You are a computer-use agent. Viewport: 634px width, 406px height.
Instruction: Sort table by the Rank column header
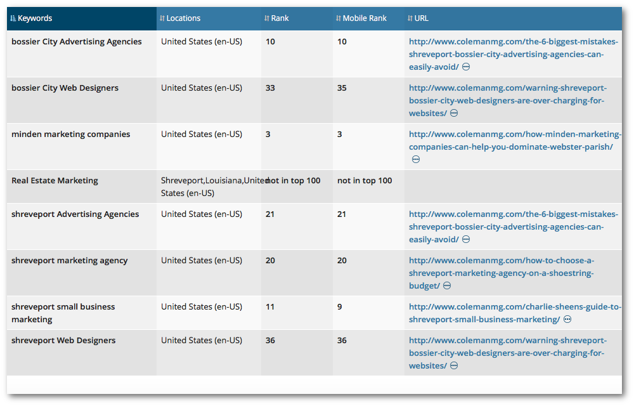click(x=297, y=18)
